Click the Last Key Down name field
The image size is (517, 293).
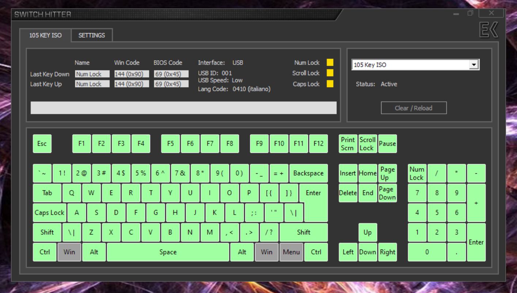pyautogui.click(x=92, y=74)
